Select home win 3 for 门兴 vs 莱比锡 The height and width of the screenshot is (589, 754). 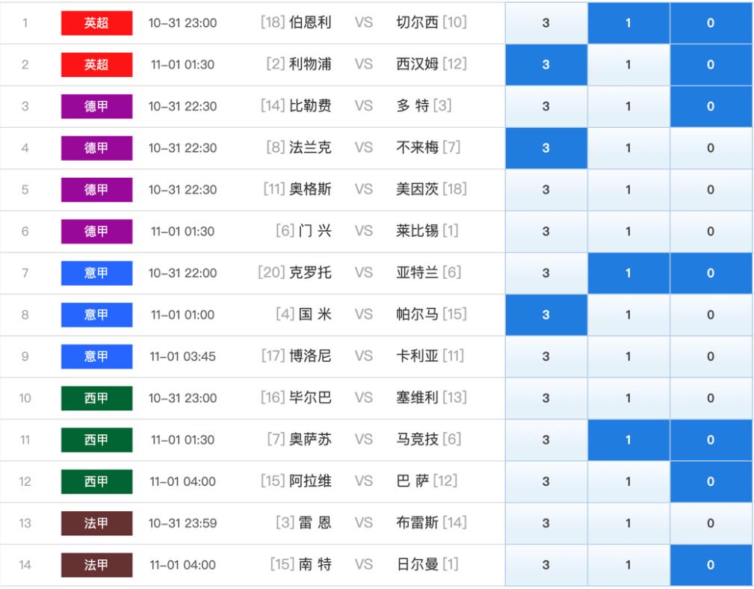546,231
